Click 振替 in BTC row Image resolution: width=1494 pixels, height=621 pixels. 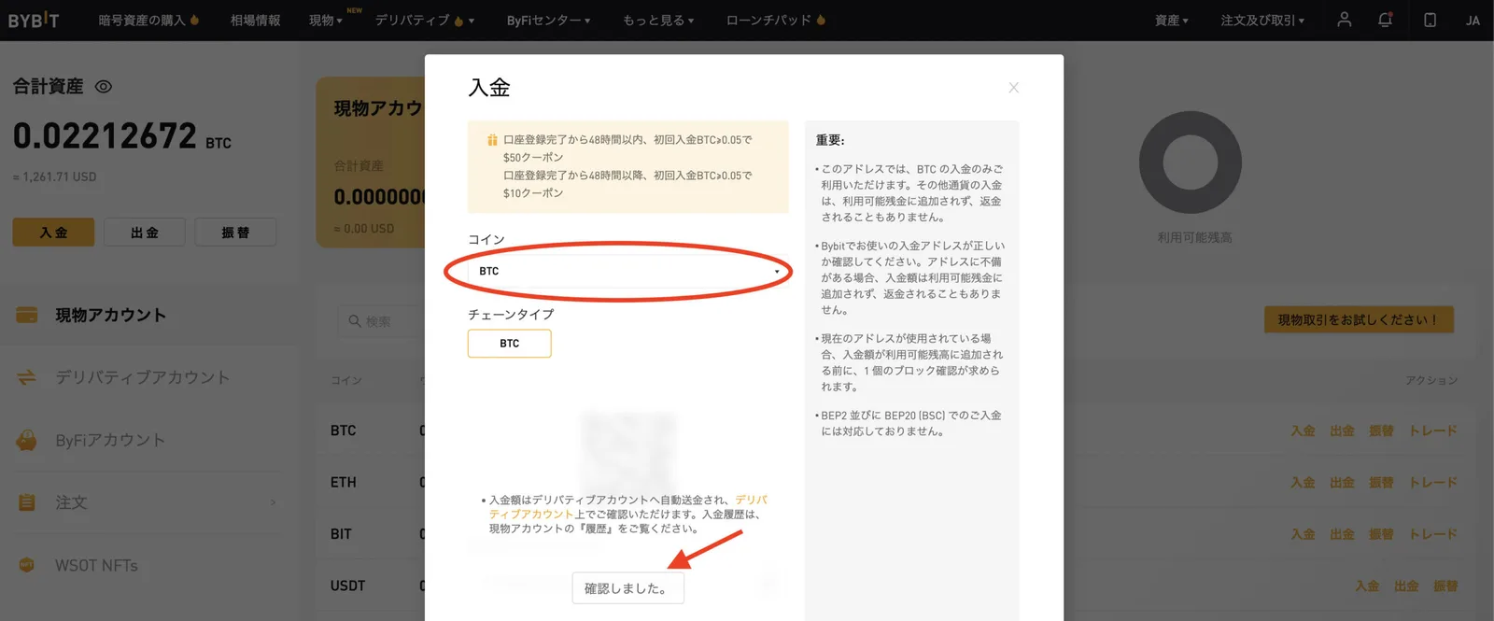(x=1381, y=430)
